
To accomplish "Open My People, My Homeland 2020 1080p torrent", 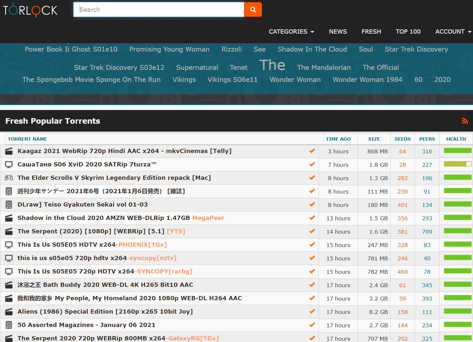I will 130,298.
